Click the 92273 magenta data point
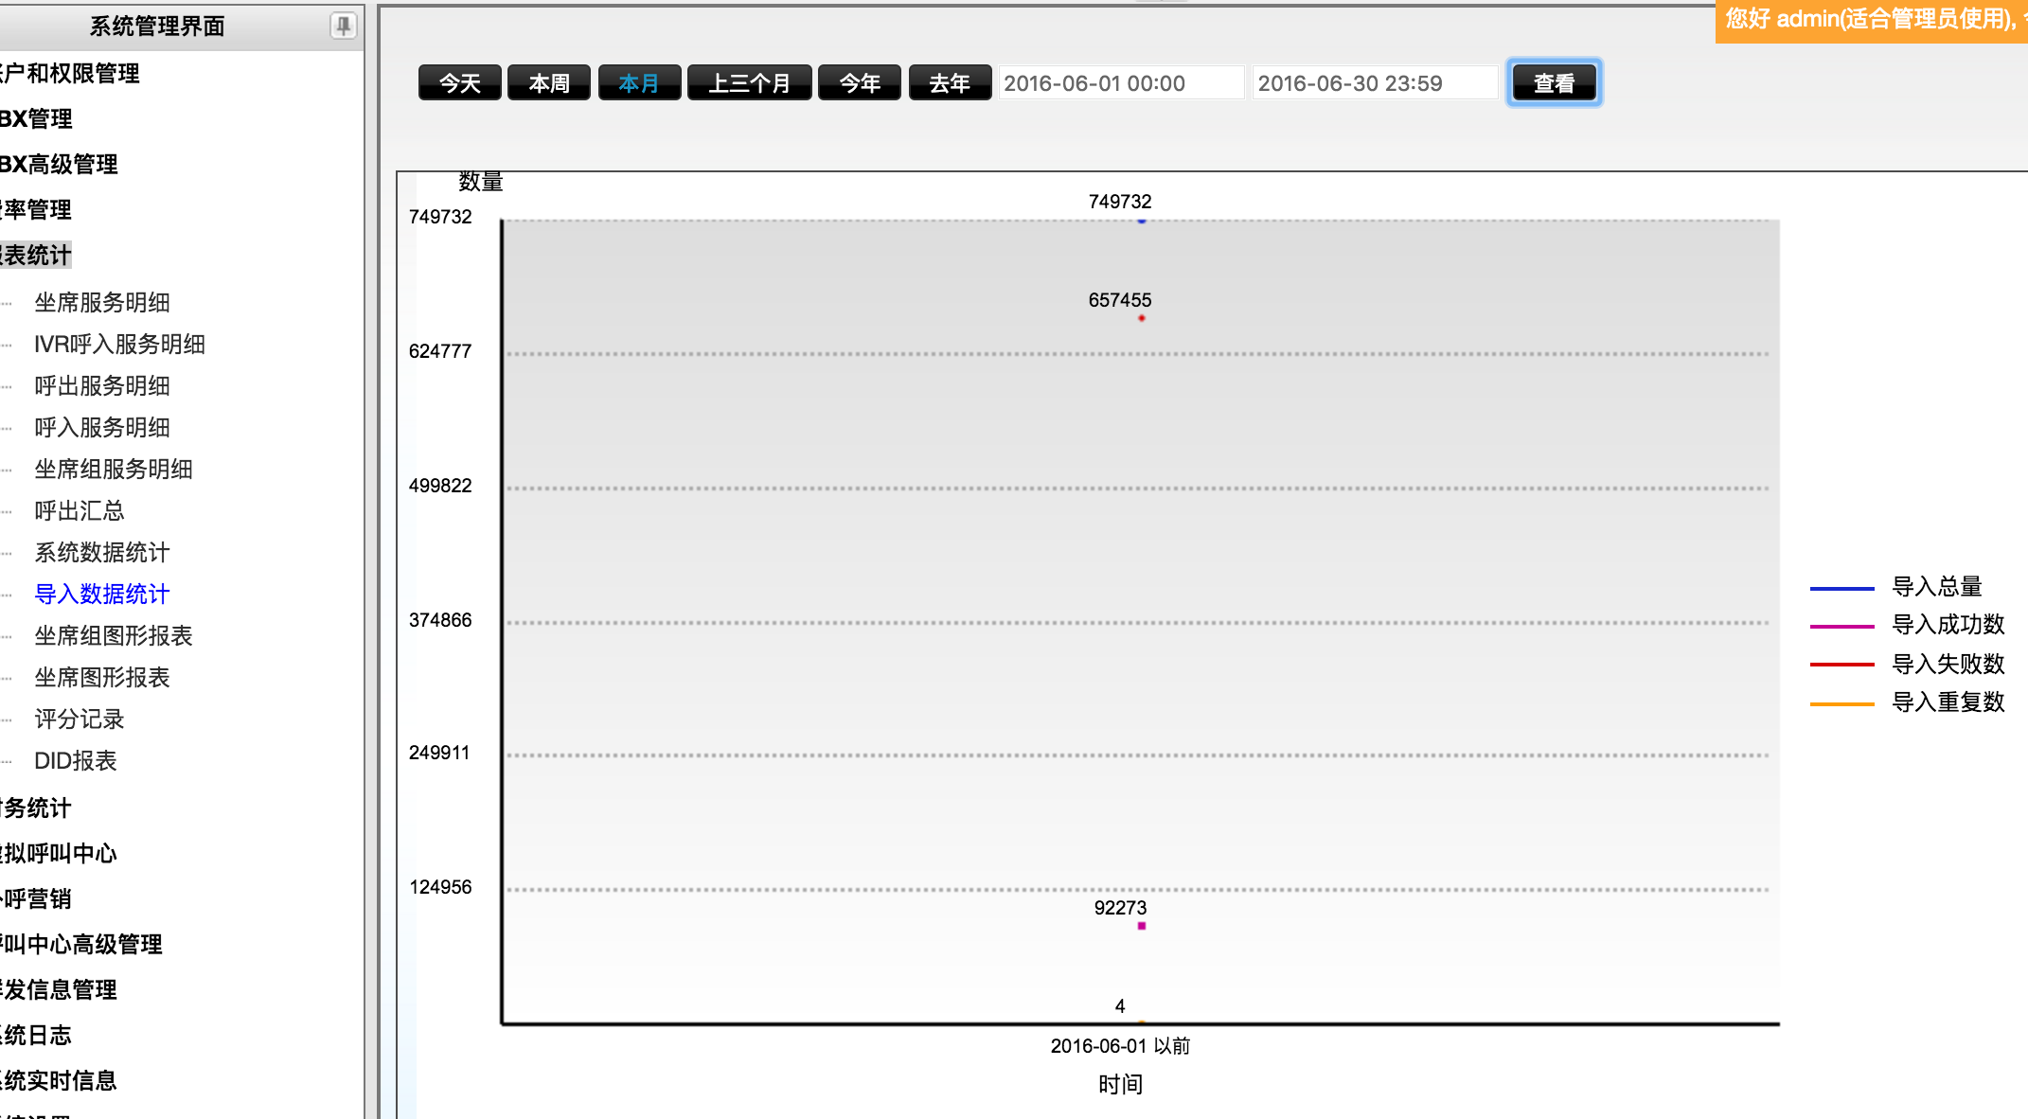Image resolution: width=2028 pixels, height=1119 pixels. click(1142, 926)
